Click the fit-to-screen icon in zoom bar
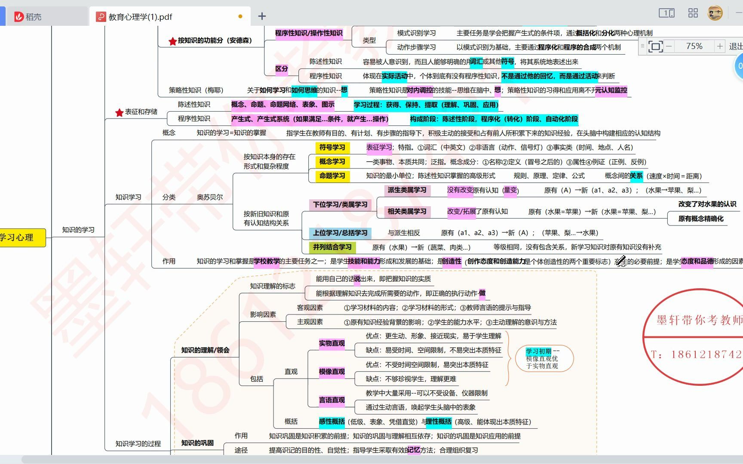Viewport: 743px width, 464px height. (x=655, y=46)
